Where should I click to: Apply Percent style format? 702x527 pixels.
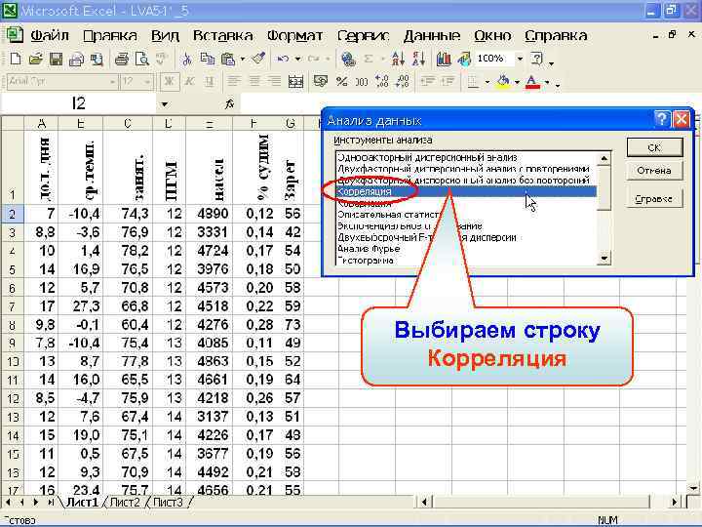[x=341, y=82]
